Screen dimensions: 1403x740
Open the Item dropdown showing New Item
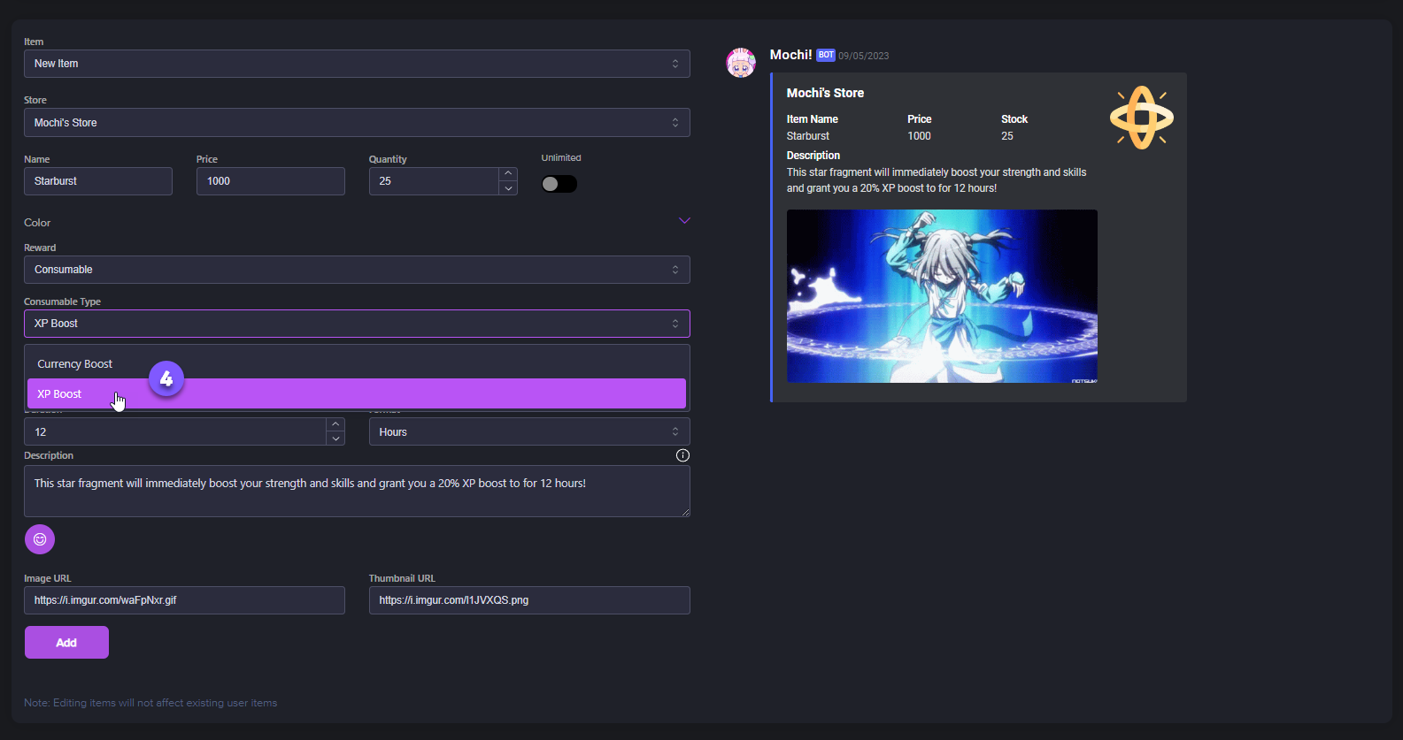click(x=357, y=64)
